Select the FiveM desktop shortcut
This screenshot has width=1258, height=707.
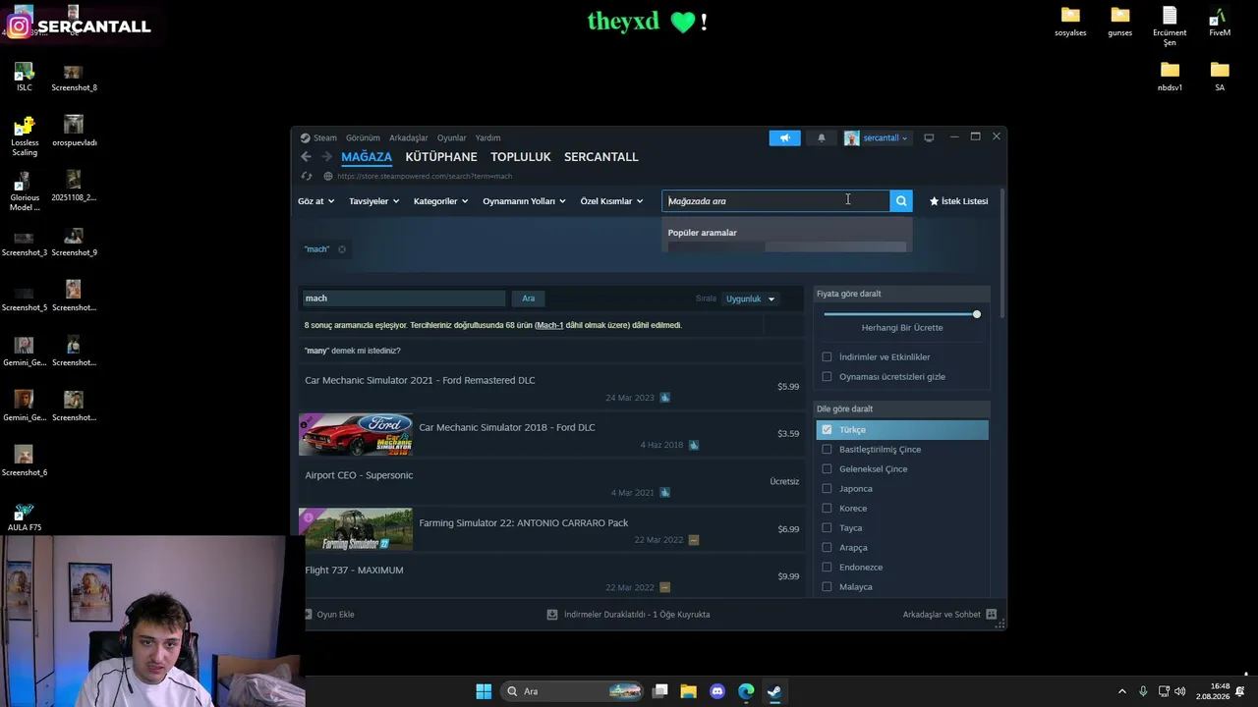click(x=1220, y=22)
